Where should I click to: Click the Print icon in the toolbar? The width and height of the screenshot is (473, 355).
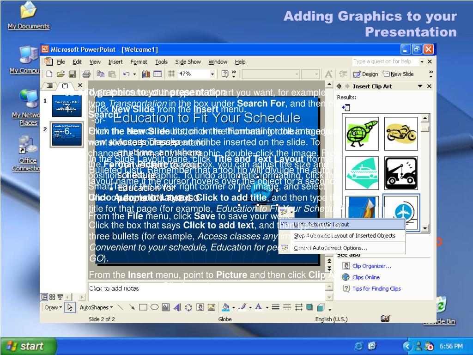(86, 74)
